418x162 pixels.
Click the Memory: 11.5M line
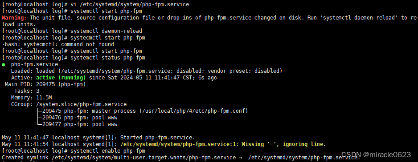click(32, 98)
